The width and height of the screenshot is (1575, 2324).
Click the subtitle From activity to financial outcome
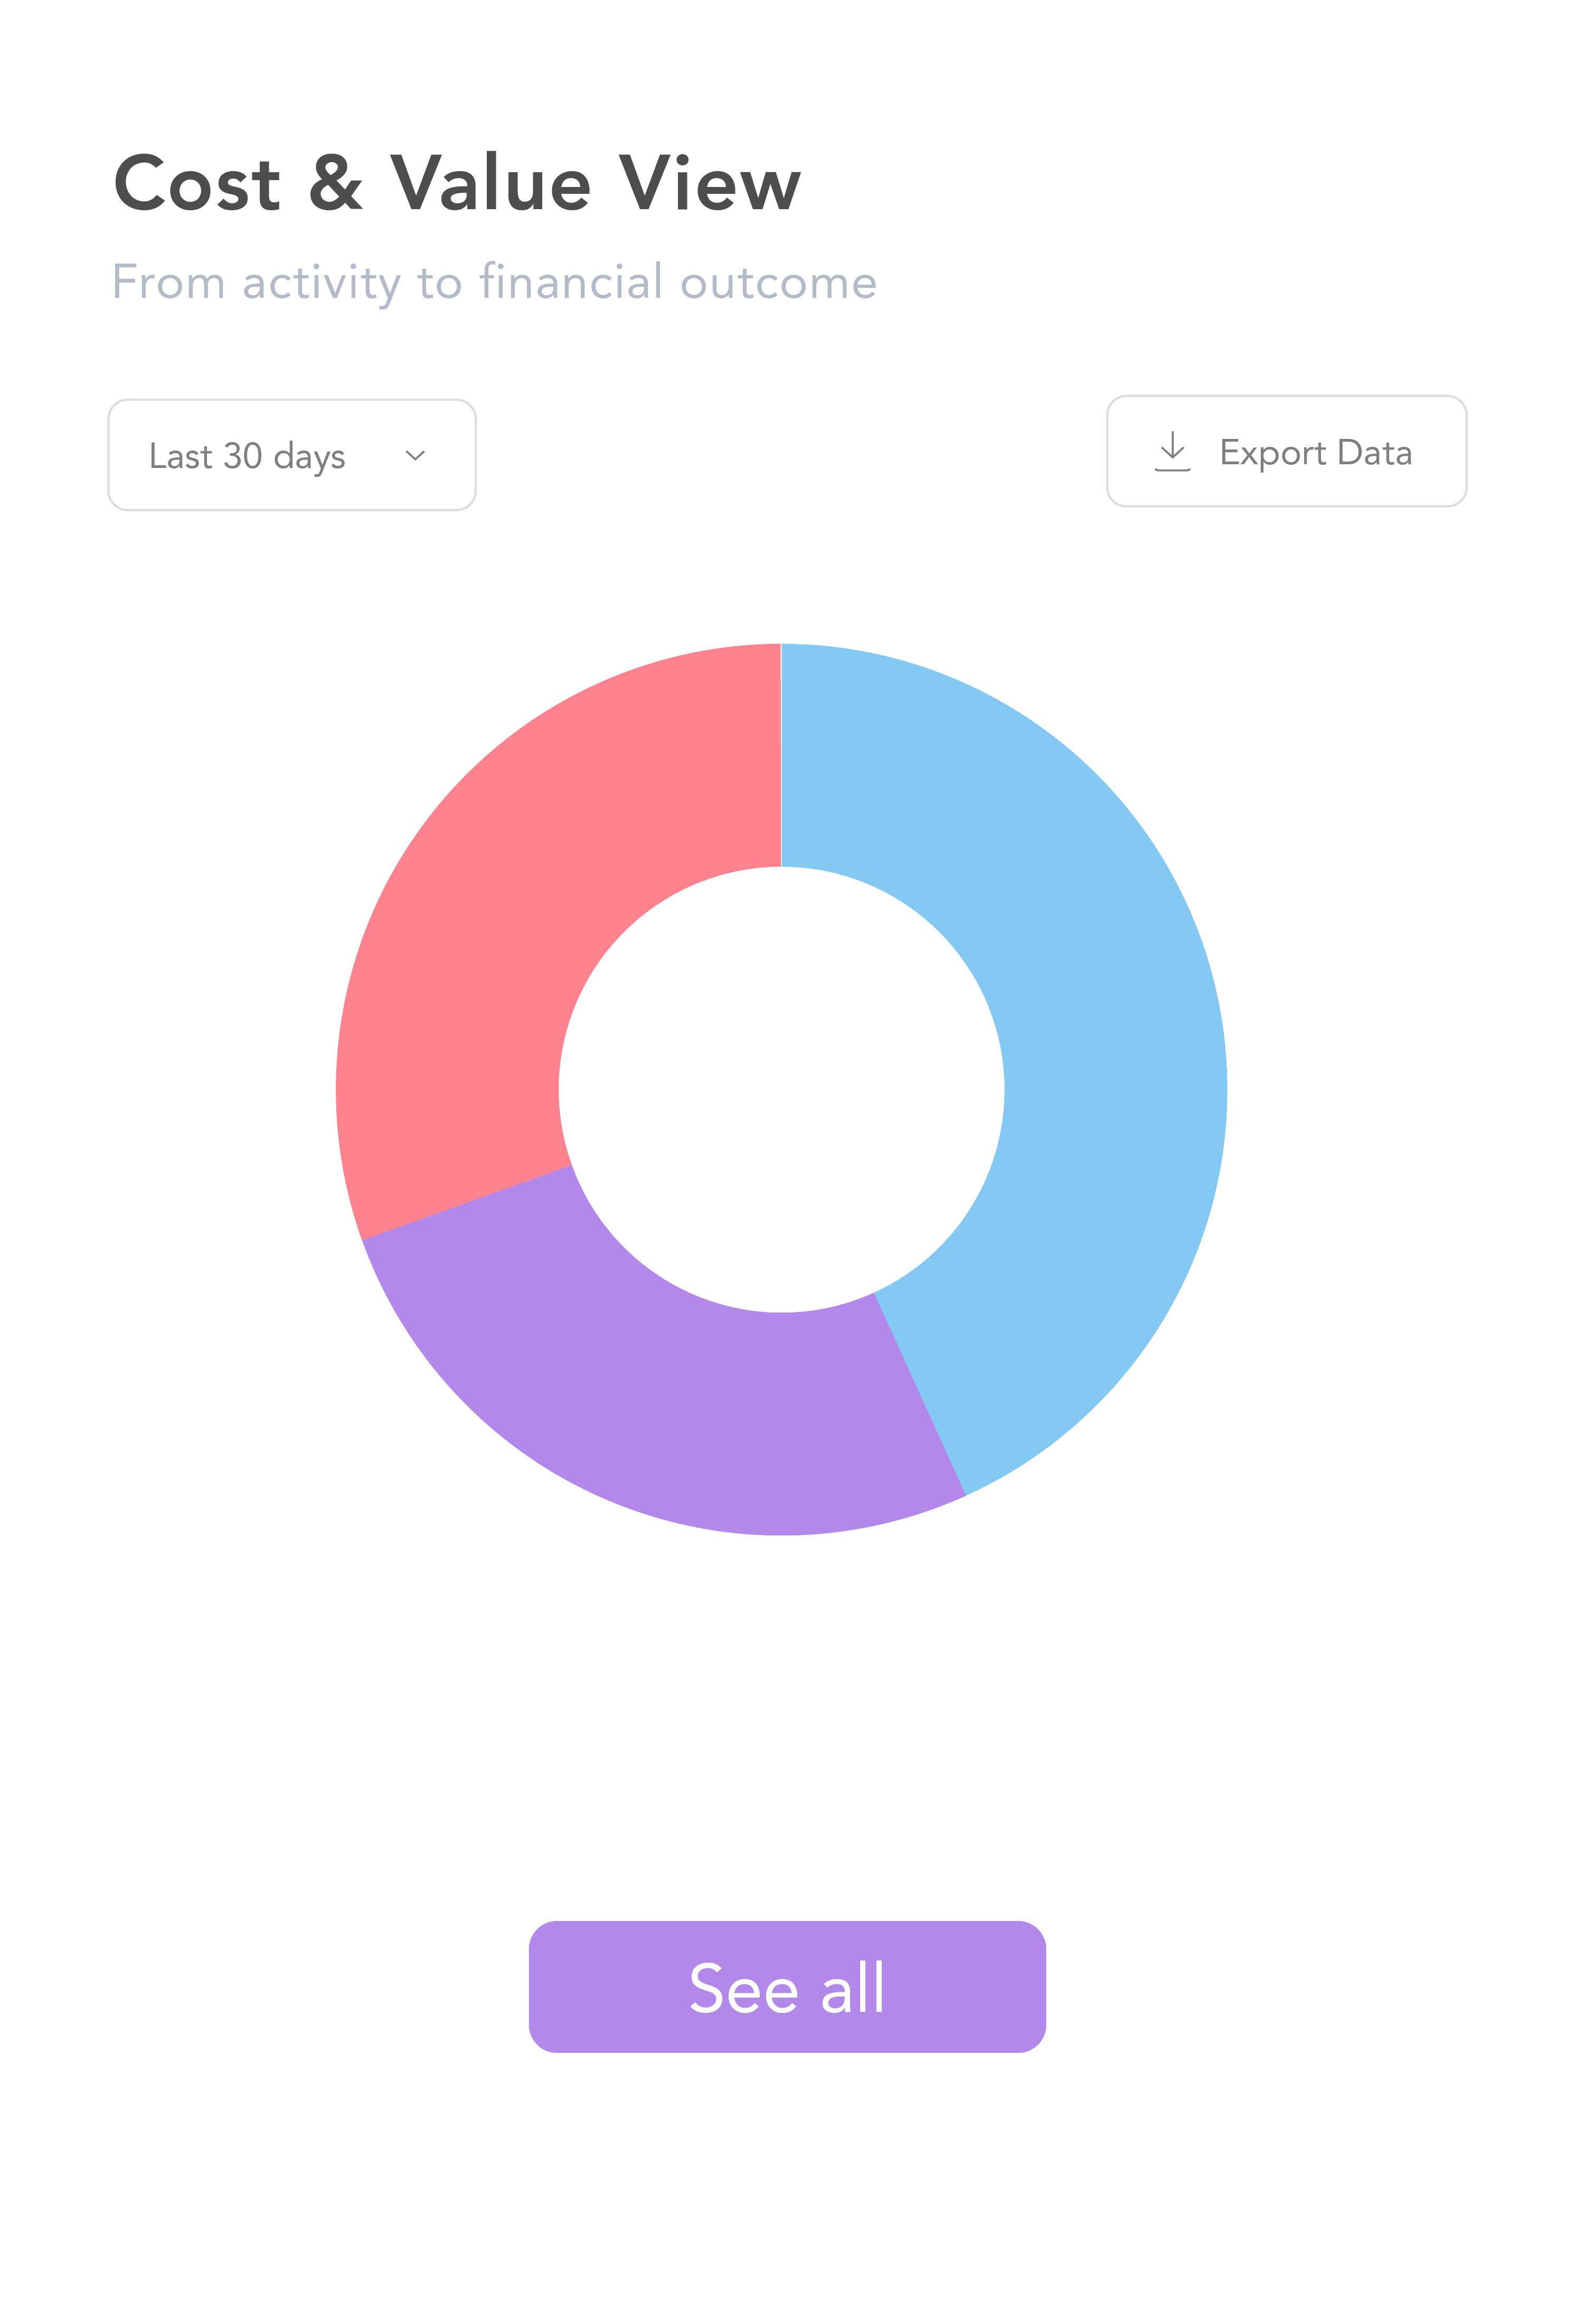pos(495,282)
